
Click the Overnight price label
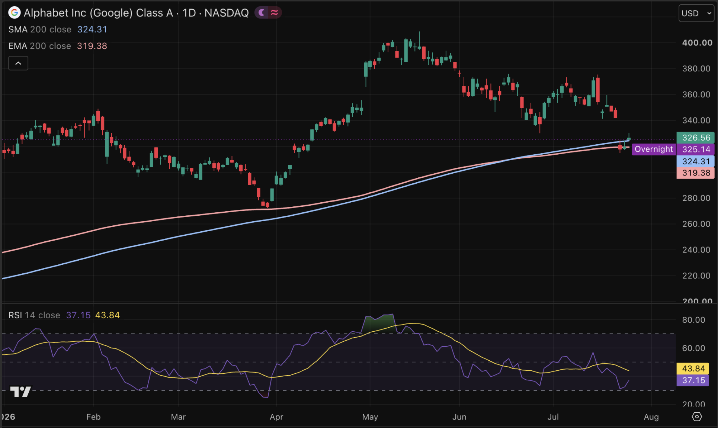[x=654, y=149]
